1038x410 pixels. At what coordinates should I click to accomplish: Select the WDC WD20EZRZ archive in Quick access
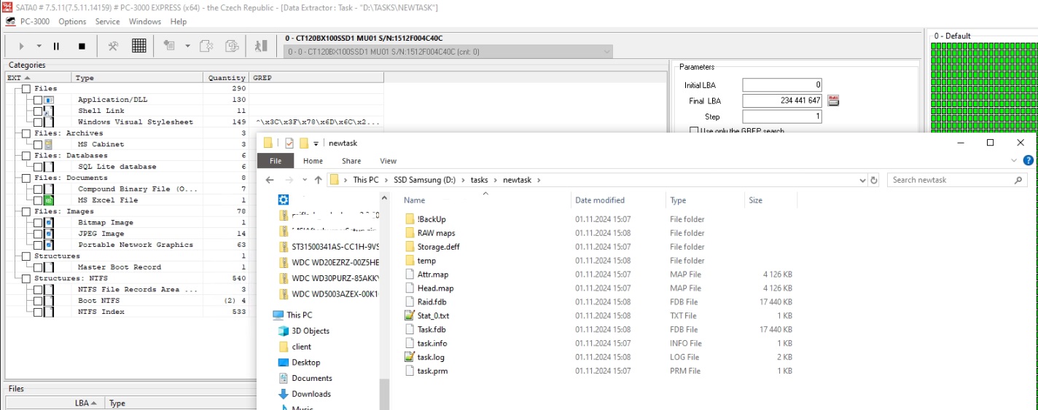[329, 262]
